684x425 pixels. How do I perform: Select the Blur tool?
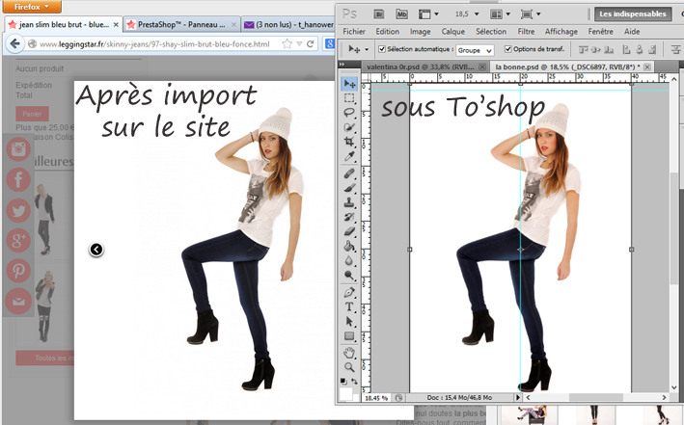[349, 260]
